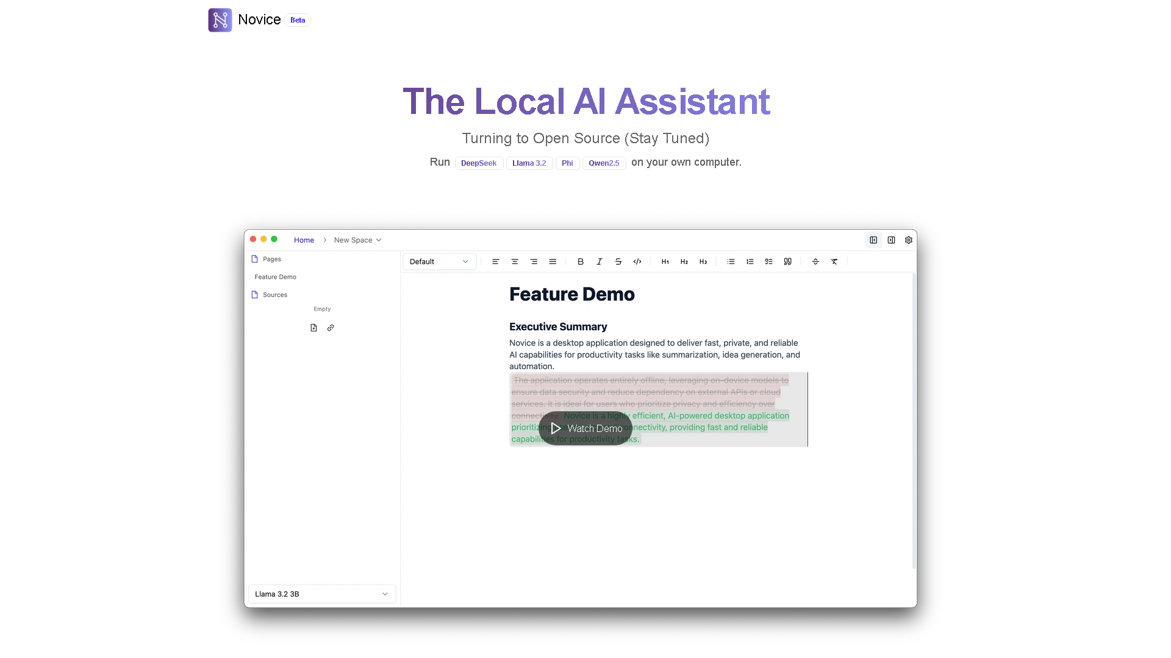The width and height of the screenshot is (1171, 658).
Task: Toggle bold formatting
Action: tap(581, 261)
